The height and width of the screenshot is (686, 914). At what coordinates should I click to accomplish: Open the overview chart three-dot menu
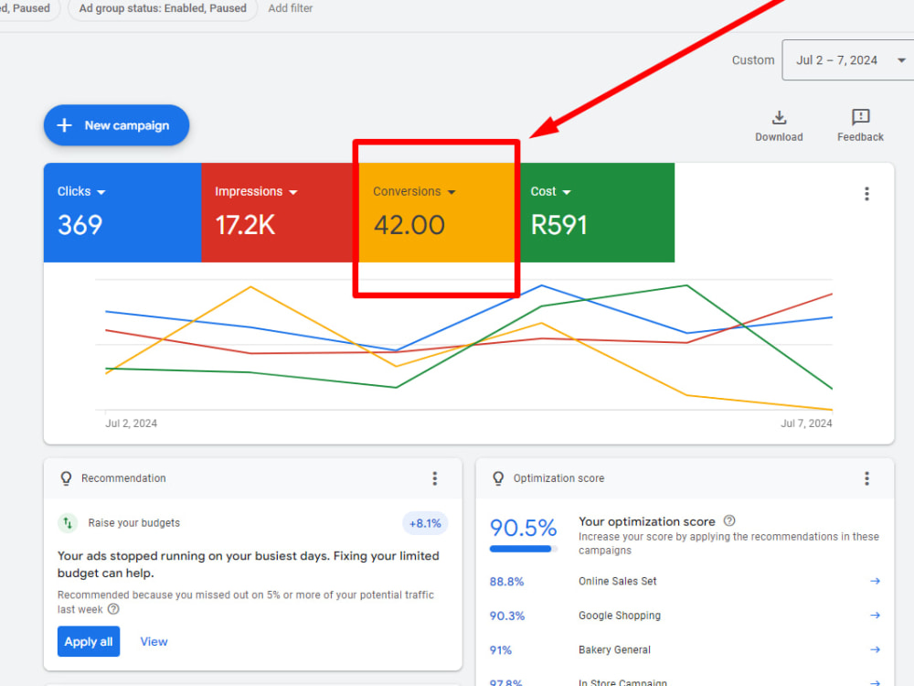(x=866, y=194)
